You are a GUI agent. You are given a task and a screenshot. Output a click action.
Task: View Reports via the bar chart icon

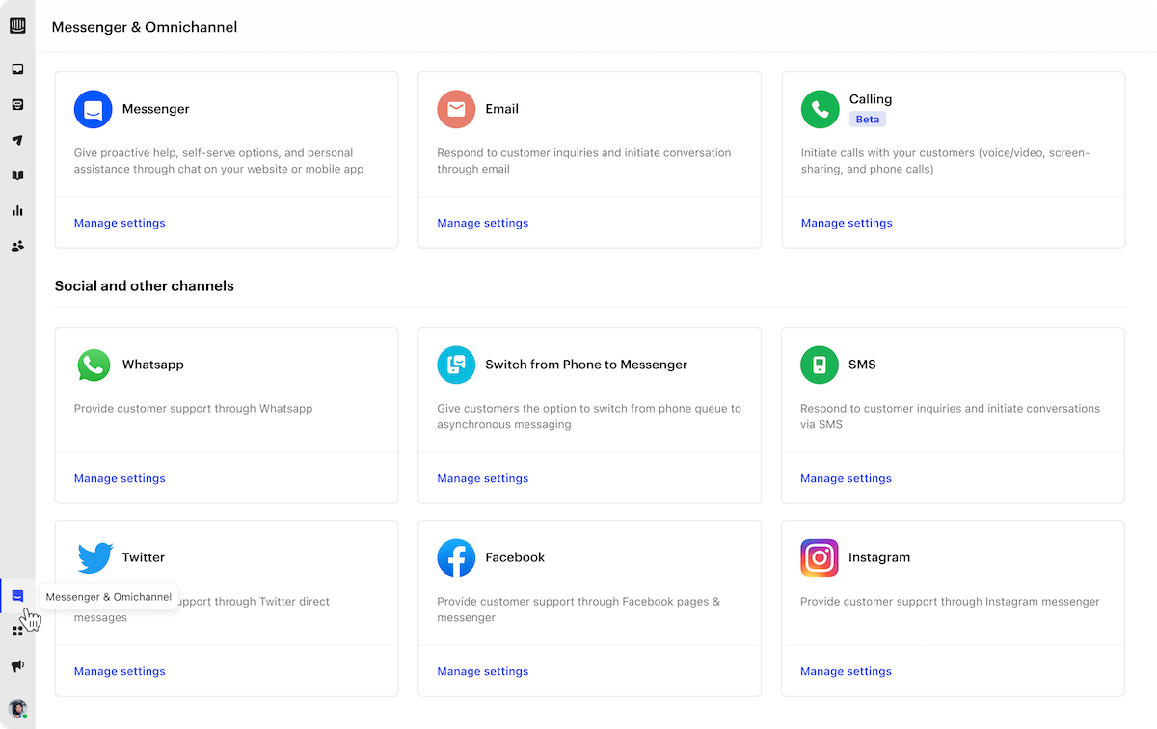click(17, 210)
